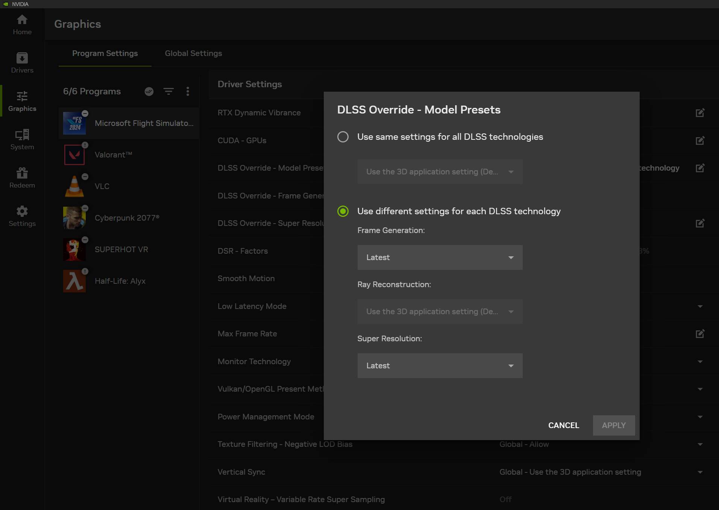The width and height of the screenshot is (719, 510).
Task: Edit the RTX Dynamic Vibrance setting
Action: pos(700,113)
